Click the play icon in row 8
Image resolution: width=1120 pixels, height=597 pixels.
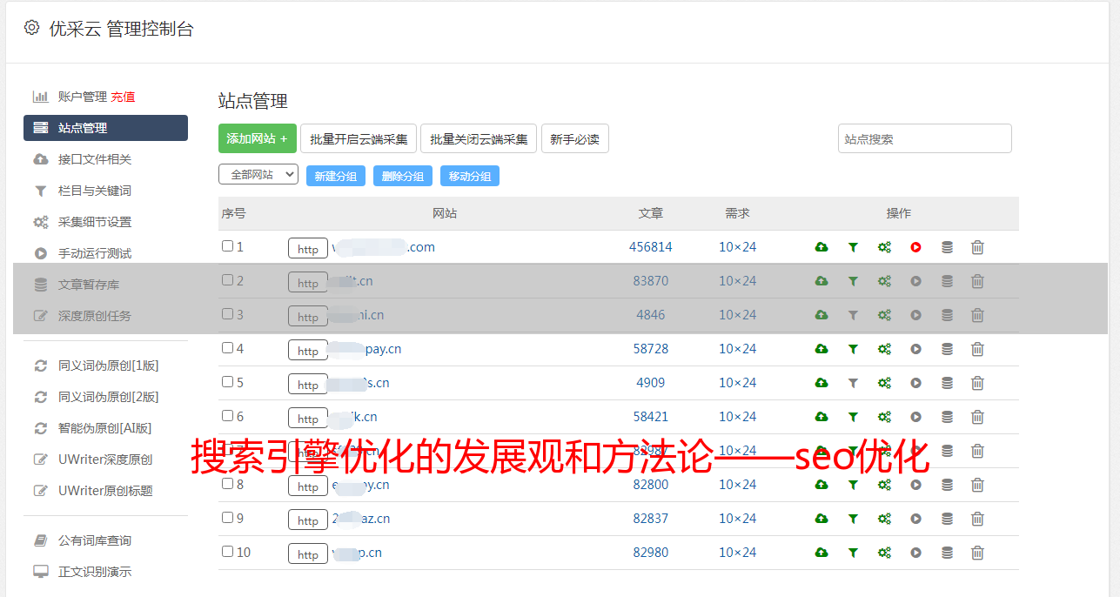point(915,485)
